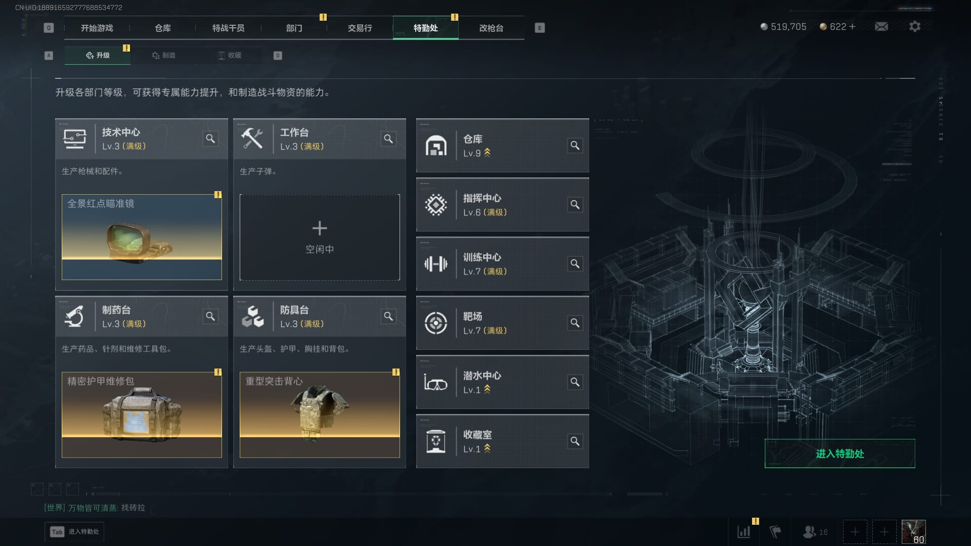The height and width of the screenshot is (546, 971).
Task: Select the 全景红点瞄准镜 item thumbnail
Action: tap(142, 237)
